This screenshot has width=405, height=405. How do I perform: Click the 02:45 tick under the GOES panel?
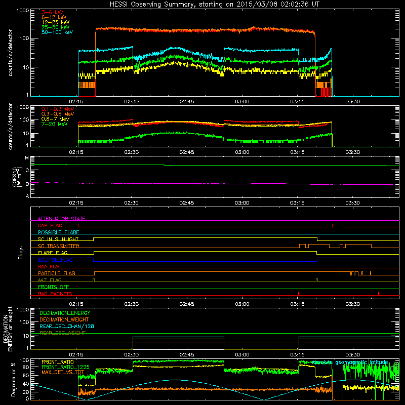click(x=187, y=203)
